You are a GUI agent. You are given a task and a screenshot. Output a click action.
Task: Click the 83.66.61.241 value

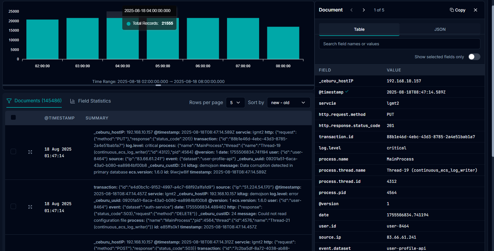401,237
